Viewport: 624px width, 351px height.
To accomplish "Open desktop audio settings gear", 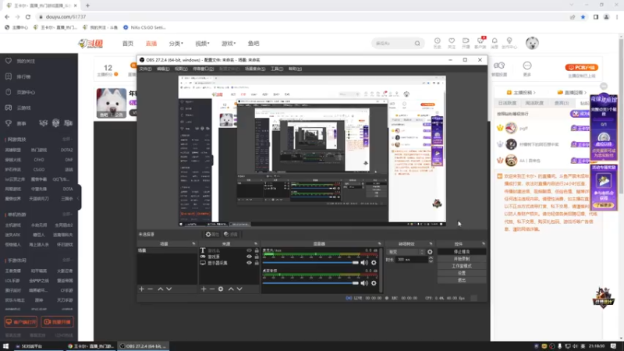I will tap(374, 283).
